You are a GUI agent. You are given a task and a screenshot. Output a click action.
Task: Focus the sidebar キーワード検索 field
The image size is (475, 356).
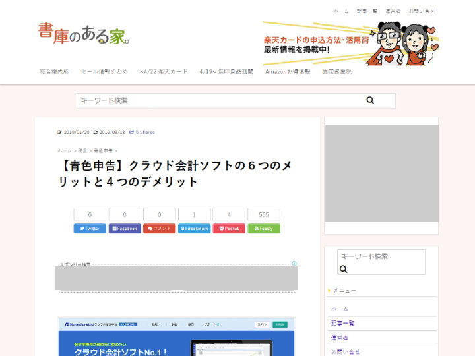pos(381,256)
